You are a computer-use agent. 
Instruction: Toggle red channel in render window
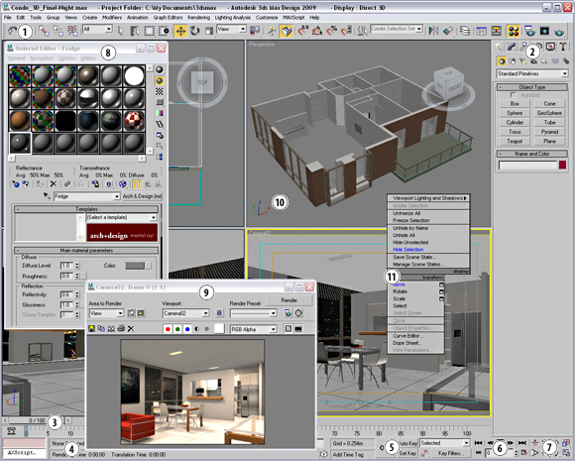tap(168, 328)
